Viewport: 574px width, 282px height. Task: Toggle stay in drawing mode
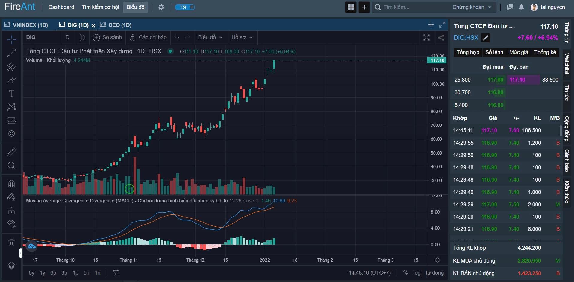tap(11, 197)
